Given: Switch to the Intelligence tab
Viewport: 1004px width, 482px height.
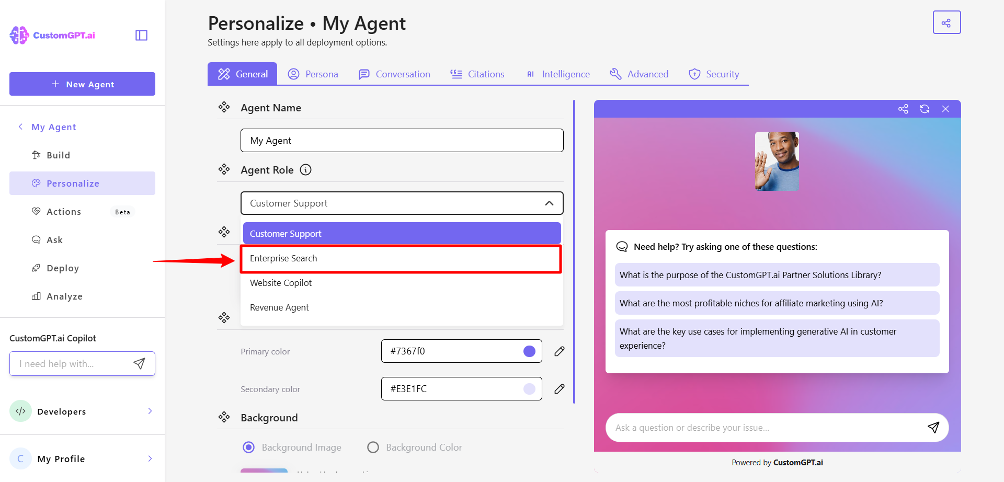Looking at the screenshot, I should [x=557, y=74].
